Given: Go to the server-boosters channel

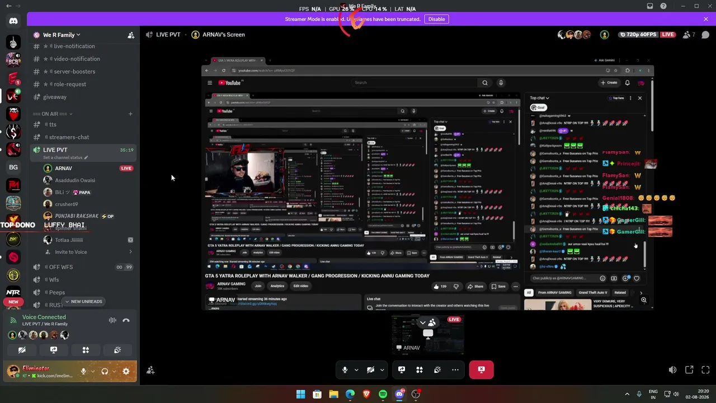Looking at the screenshot, I should (83, 72).
